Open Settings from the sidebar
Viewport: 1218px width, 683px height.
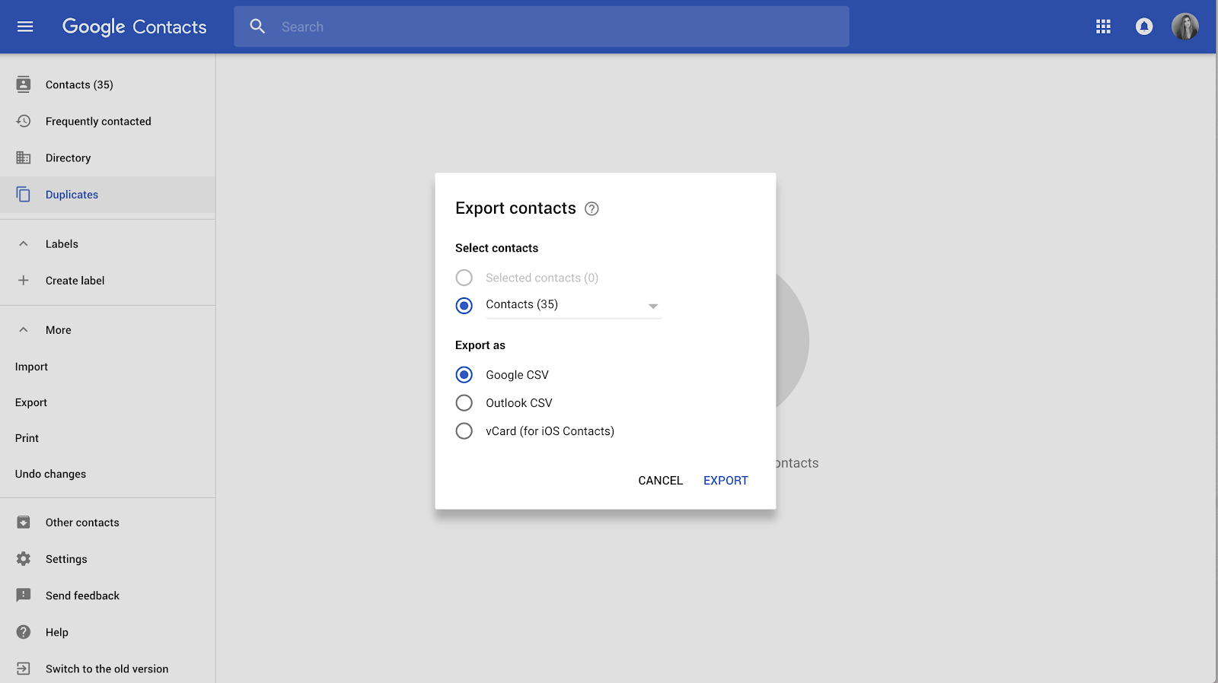pyautogui.click(x=107, y=559)
